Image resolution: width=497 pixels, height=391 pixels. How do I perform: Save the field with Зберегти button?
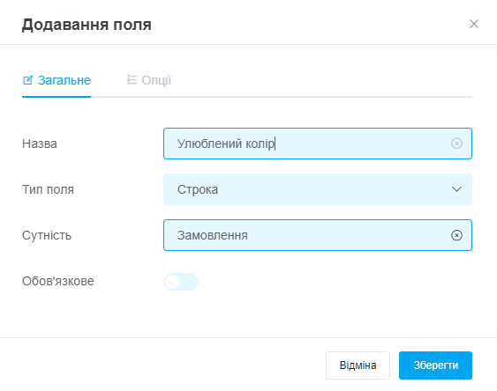pyautogui.click(x=435, y=365)
